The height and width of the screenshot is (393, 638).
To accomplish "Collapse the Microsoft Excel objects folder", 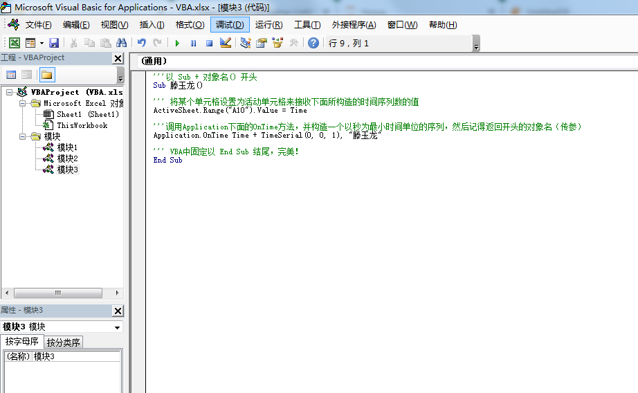I will point(23,103).
